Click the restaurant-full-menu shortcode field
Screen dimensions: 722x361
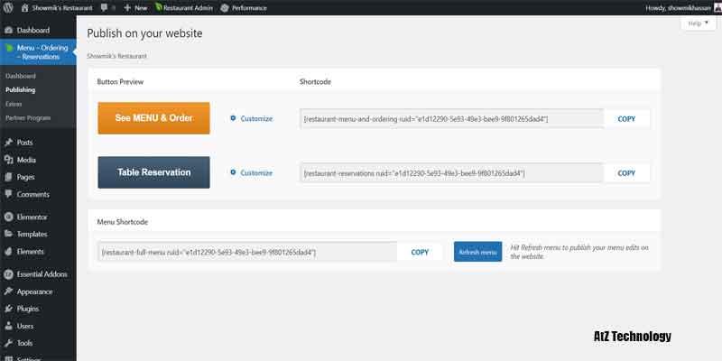(247, 252)
